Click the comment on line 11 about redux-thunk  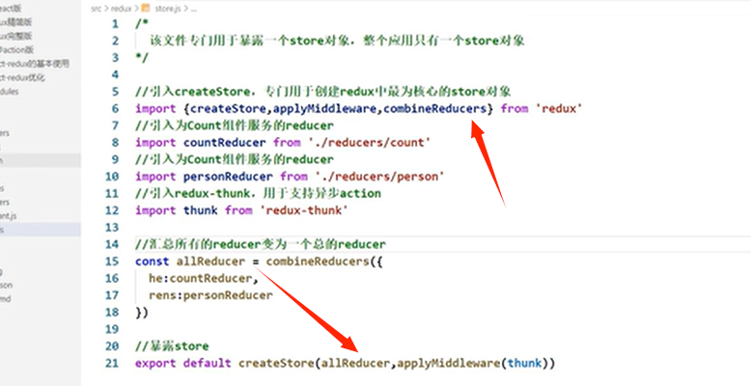[x=258, y=194]
